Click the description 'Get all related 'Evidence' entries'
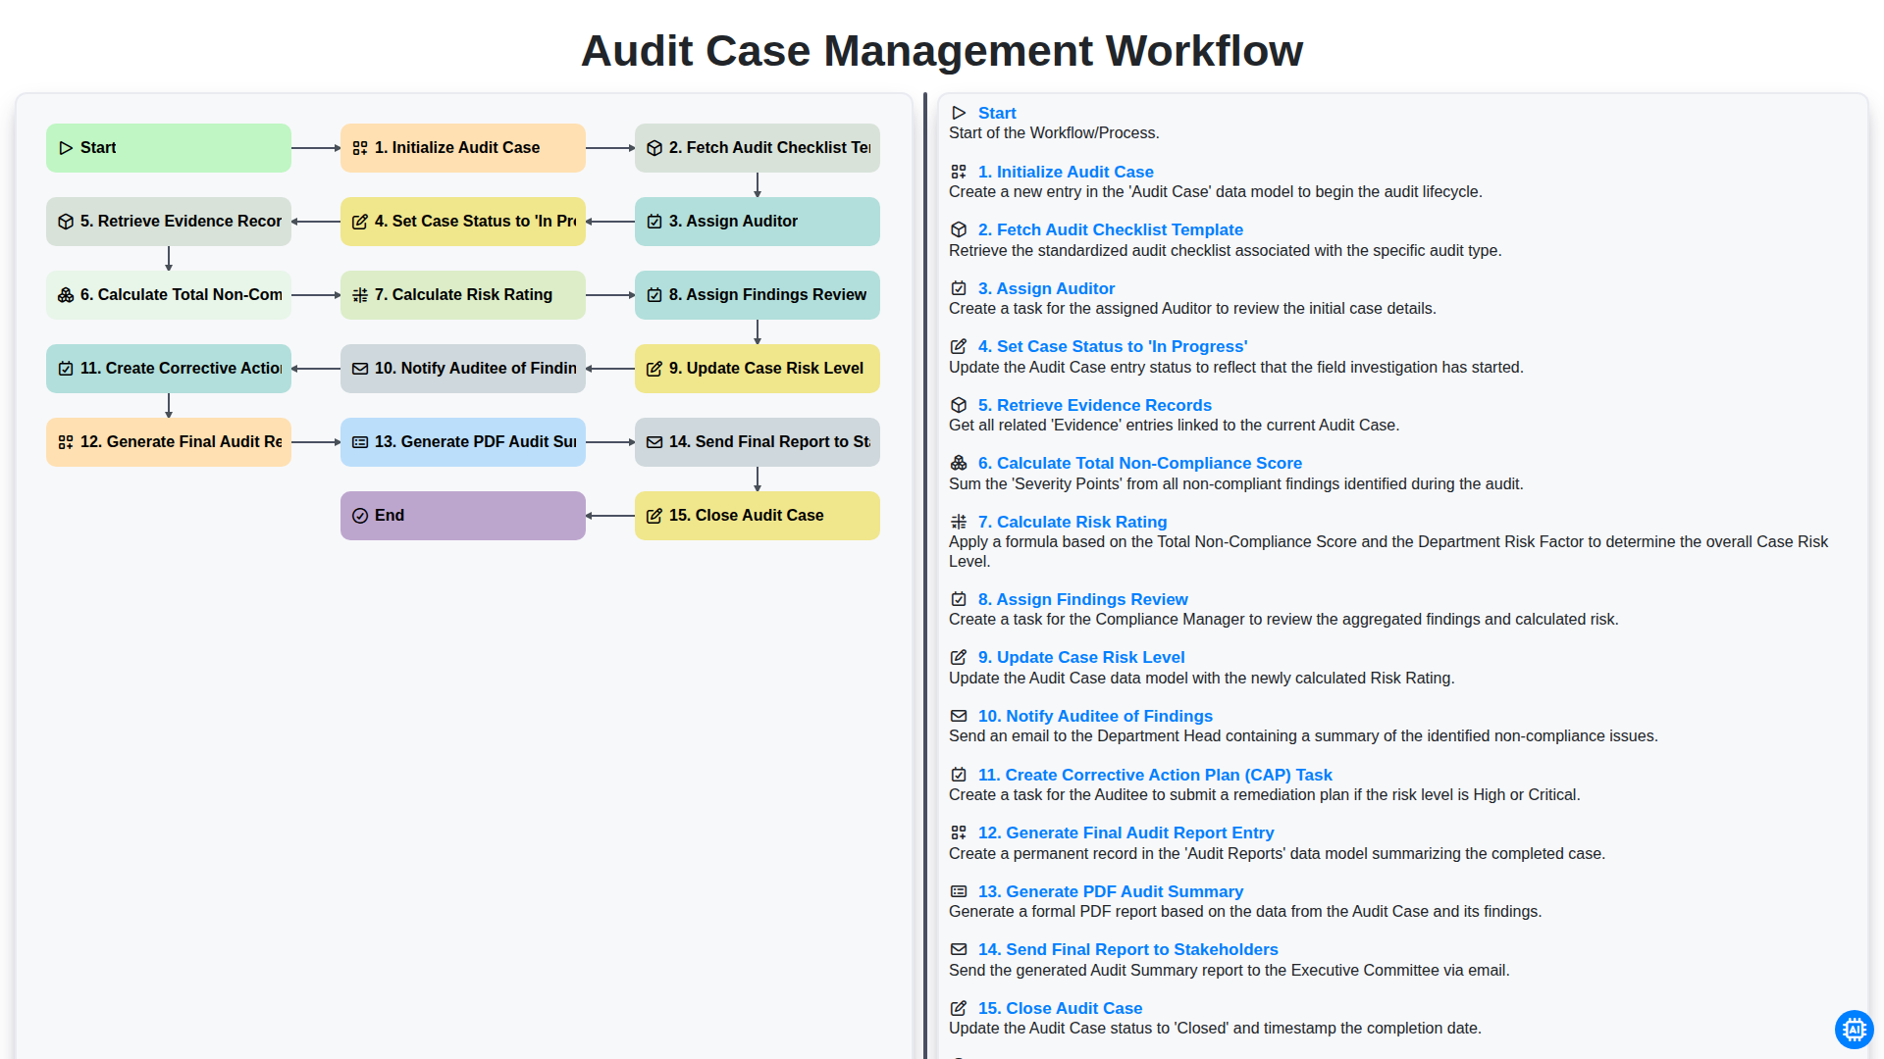The width and height of the screenshot is (1884, 1059). coord(1174,426)
